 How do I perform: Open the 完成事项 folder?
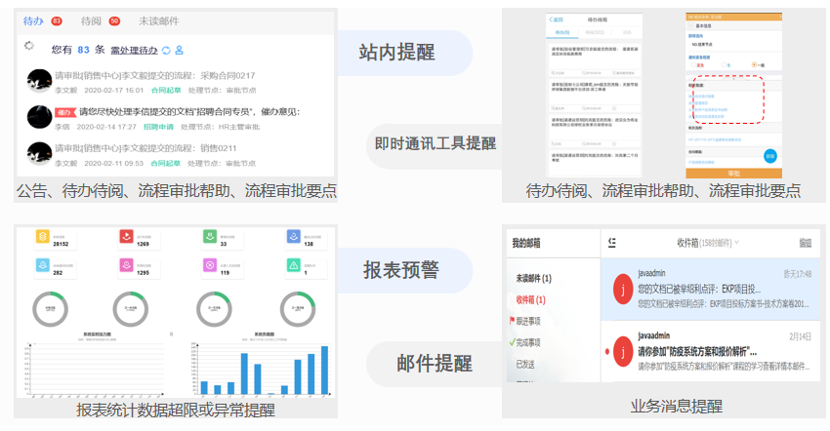tap(528, 342)
